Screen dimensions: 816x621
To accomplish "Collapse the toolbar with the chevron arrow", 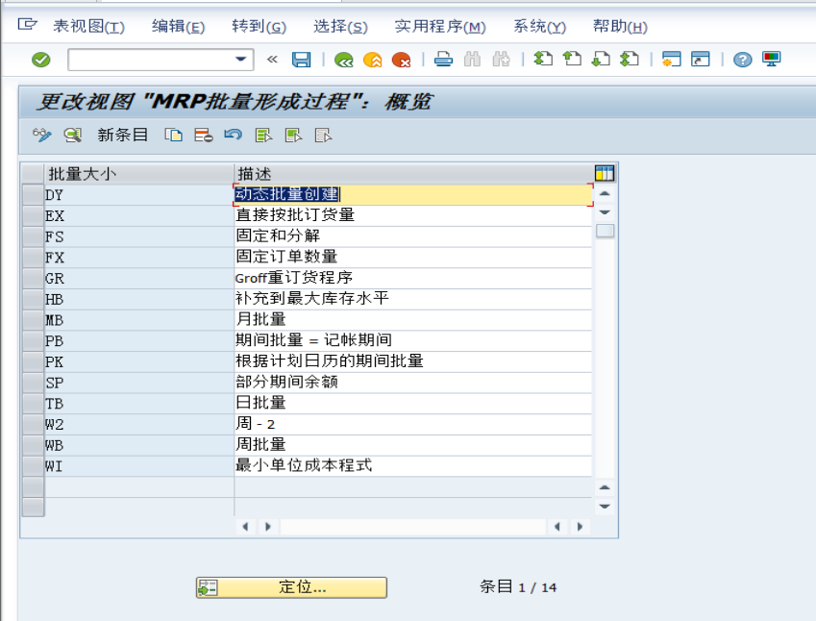I will click(273, 60).
